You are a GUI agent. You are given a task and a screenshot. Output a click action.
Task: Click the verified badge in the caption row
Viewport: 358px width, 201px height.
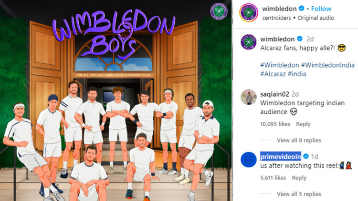(300, 39)
